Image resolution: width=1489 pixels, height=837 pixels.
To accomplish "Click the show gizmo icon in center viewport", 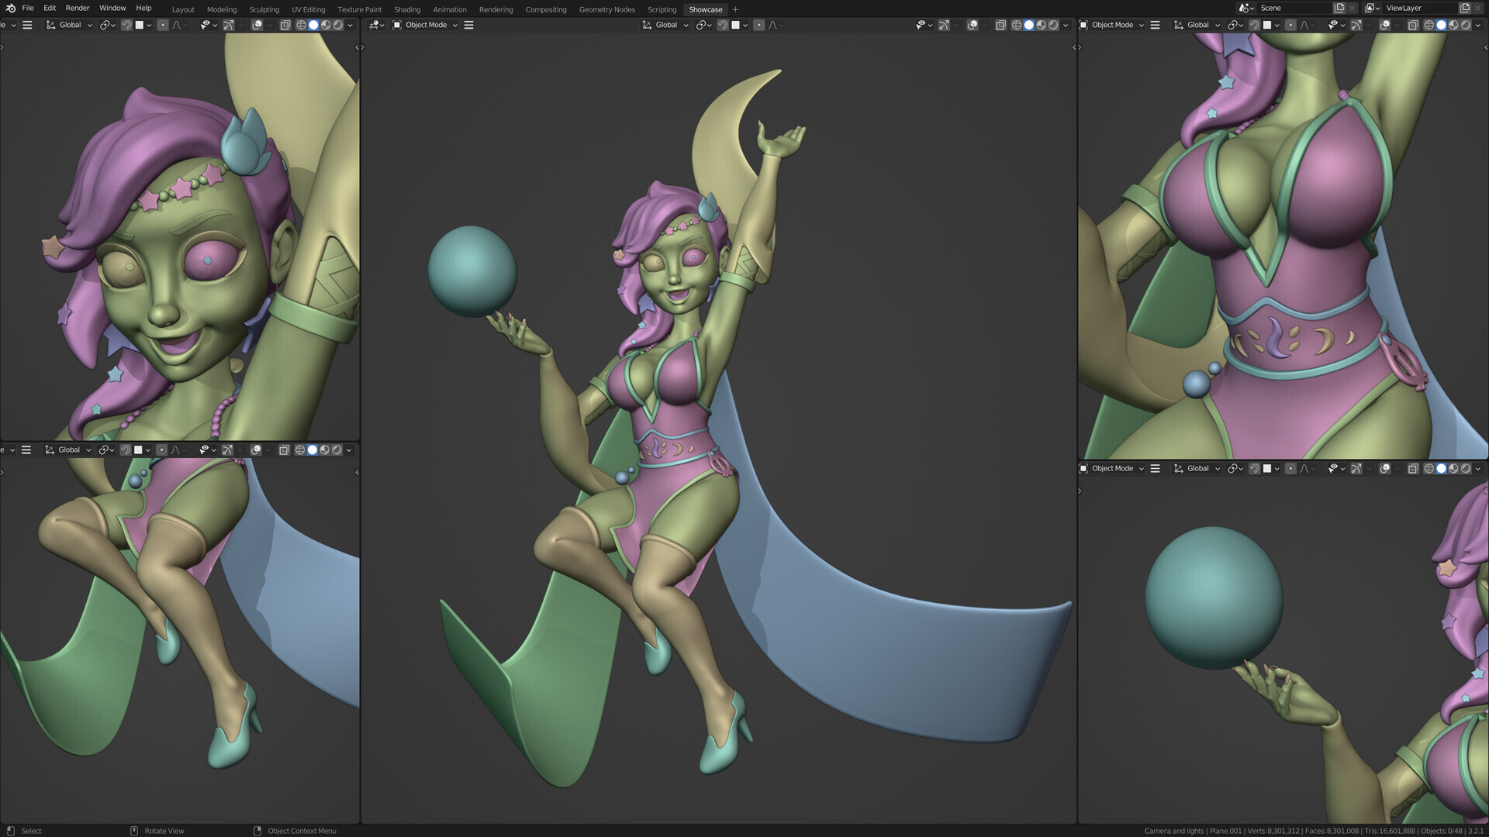I will coord(944,25).
